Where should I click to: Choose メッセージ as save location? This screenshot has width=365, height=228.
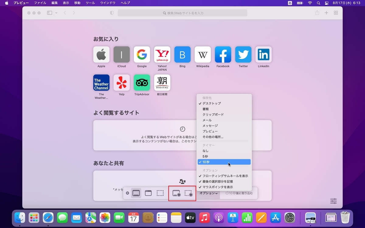pos(224,126)
